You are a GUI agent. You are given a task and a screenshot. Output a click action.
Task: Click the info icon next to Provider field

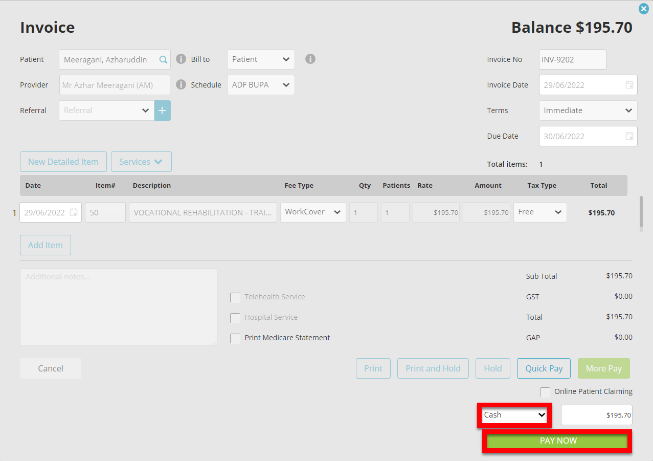(181, 84)
